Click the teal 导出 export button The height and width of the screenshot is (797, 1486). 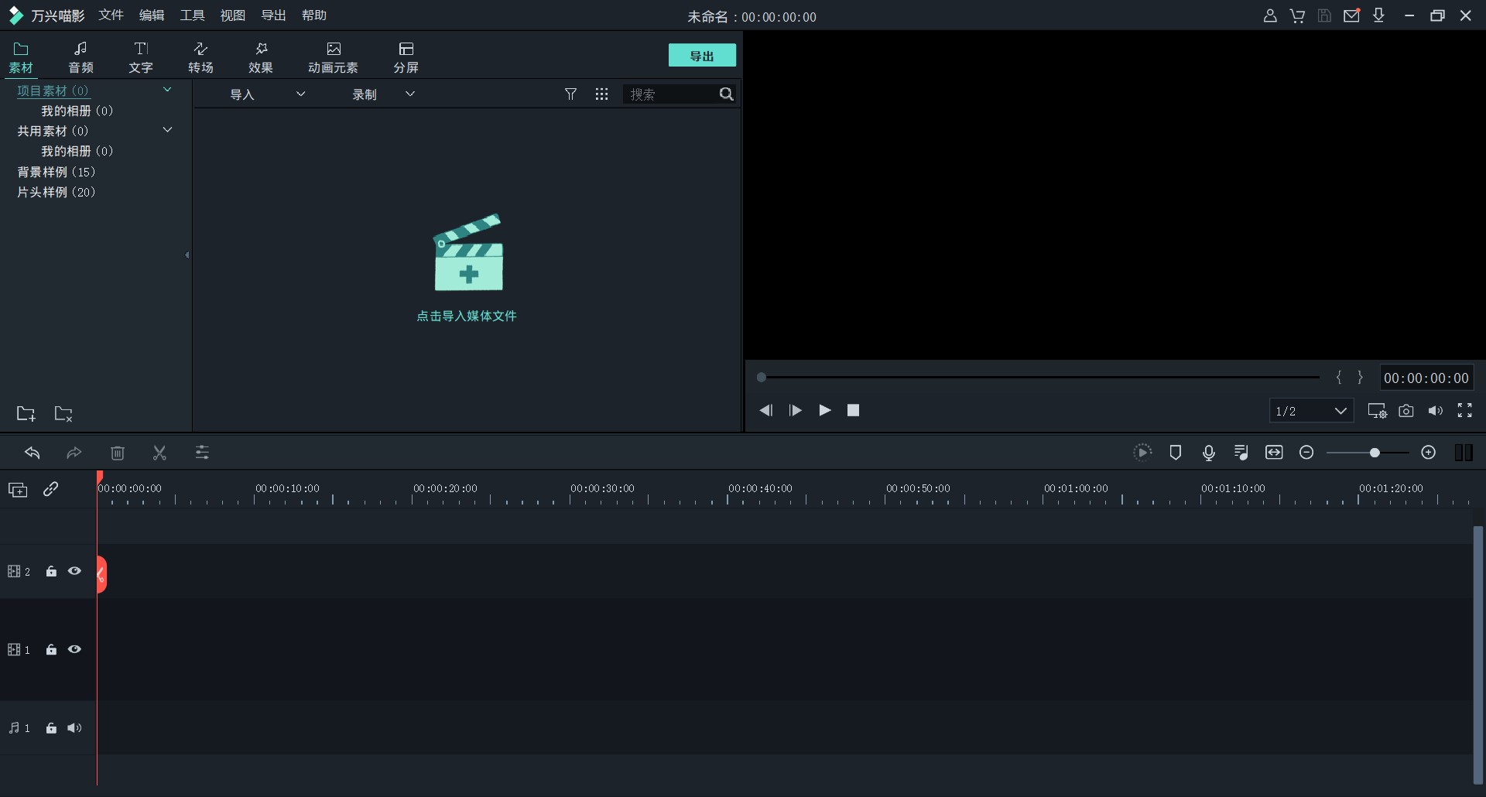[x=702, y=56]
